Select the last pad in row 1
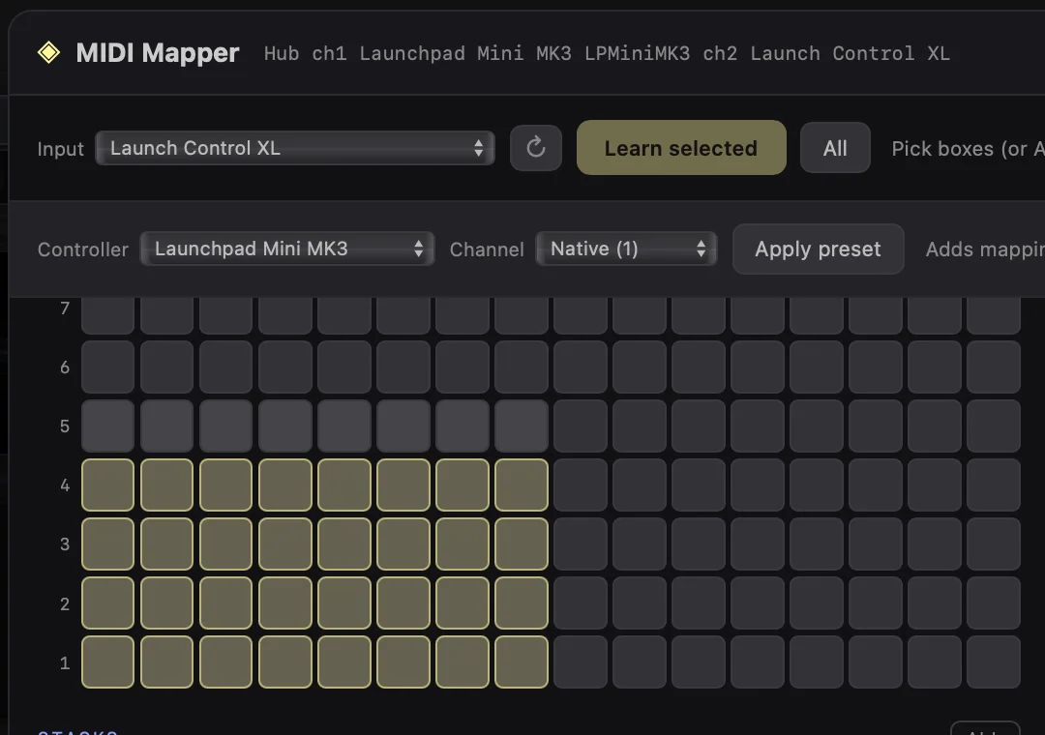The image size is (1045, 735). coord(994,662)
